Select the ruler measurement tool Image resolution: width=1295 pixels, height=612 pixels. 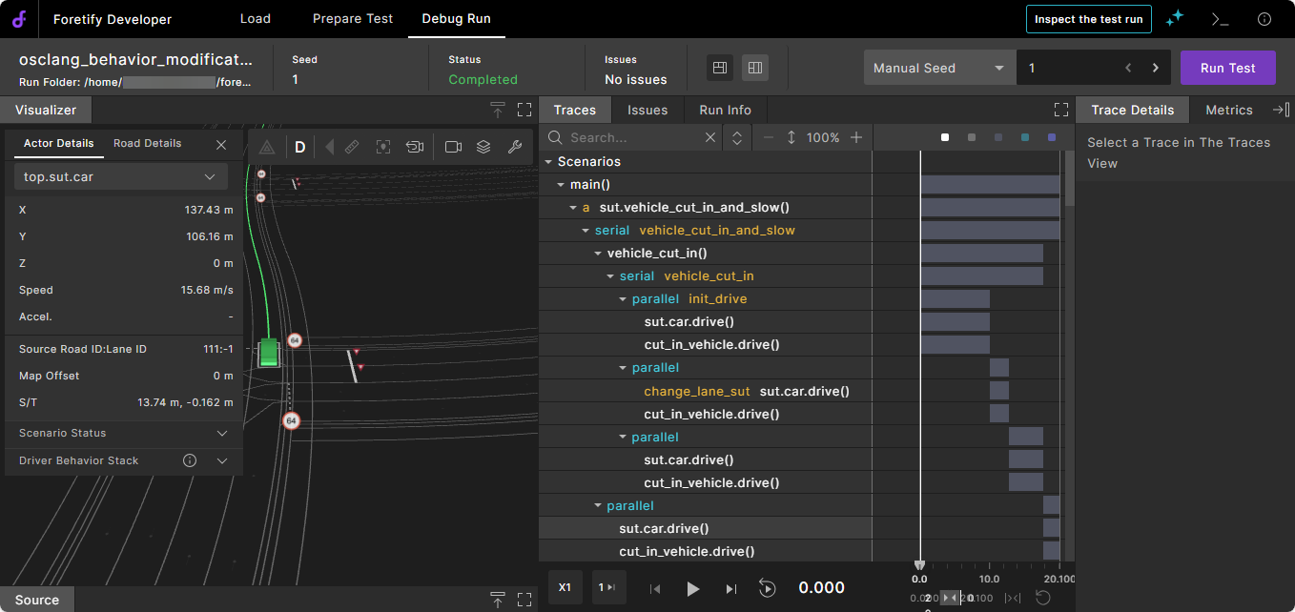352,147
